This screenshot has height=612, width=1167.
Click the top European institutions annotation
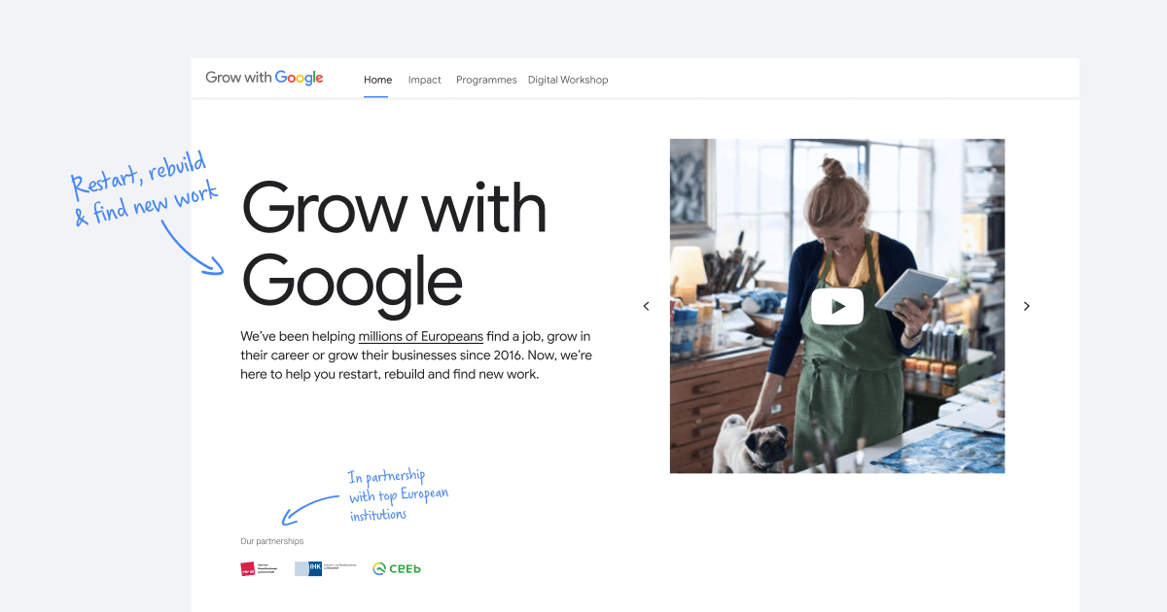(398, 493)
